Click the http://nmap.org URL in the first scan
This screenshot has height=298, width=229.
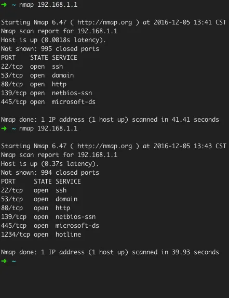(104, 22)
